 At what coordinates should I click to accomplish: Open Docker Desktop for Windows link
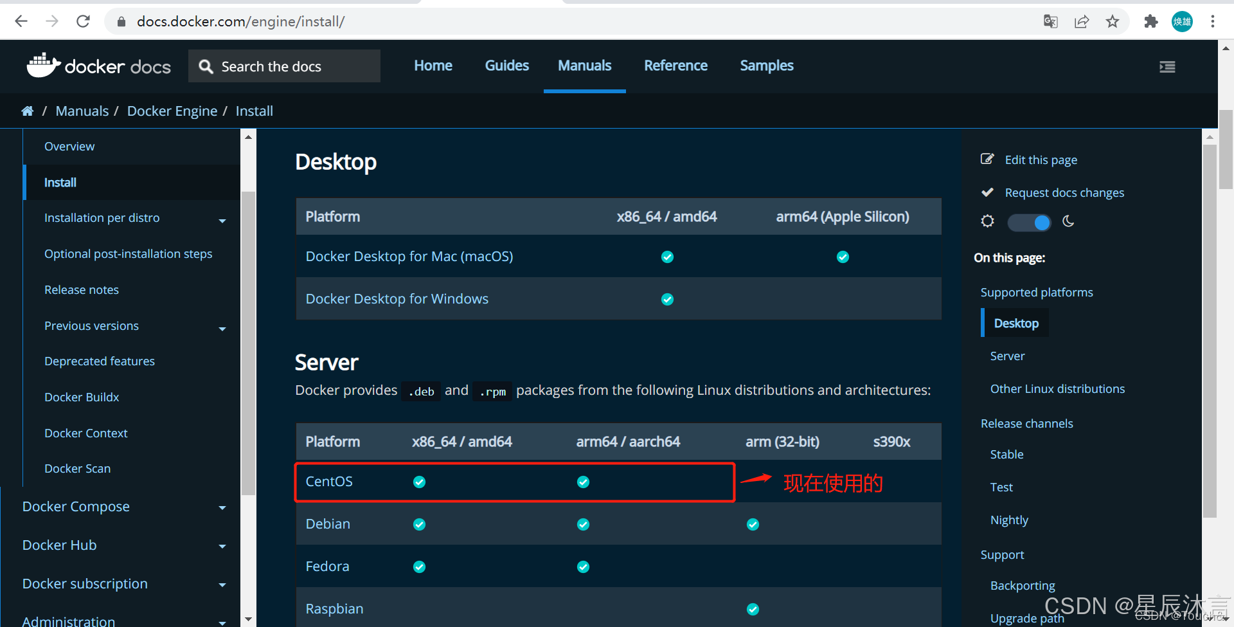[397, 299]
